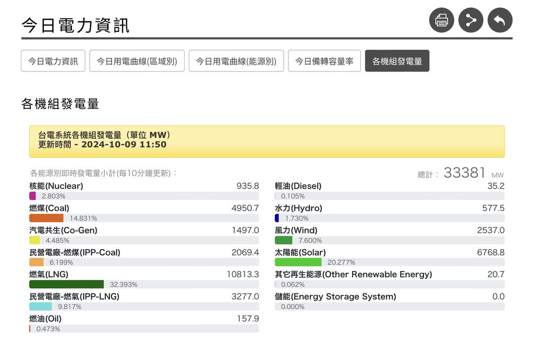Expand the 燃煤(Coal) generation row
Viewport: 534px width, 345px height.
click(49, 208)
